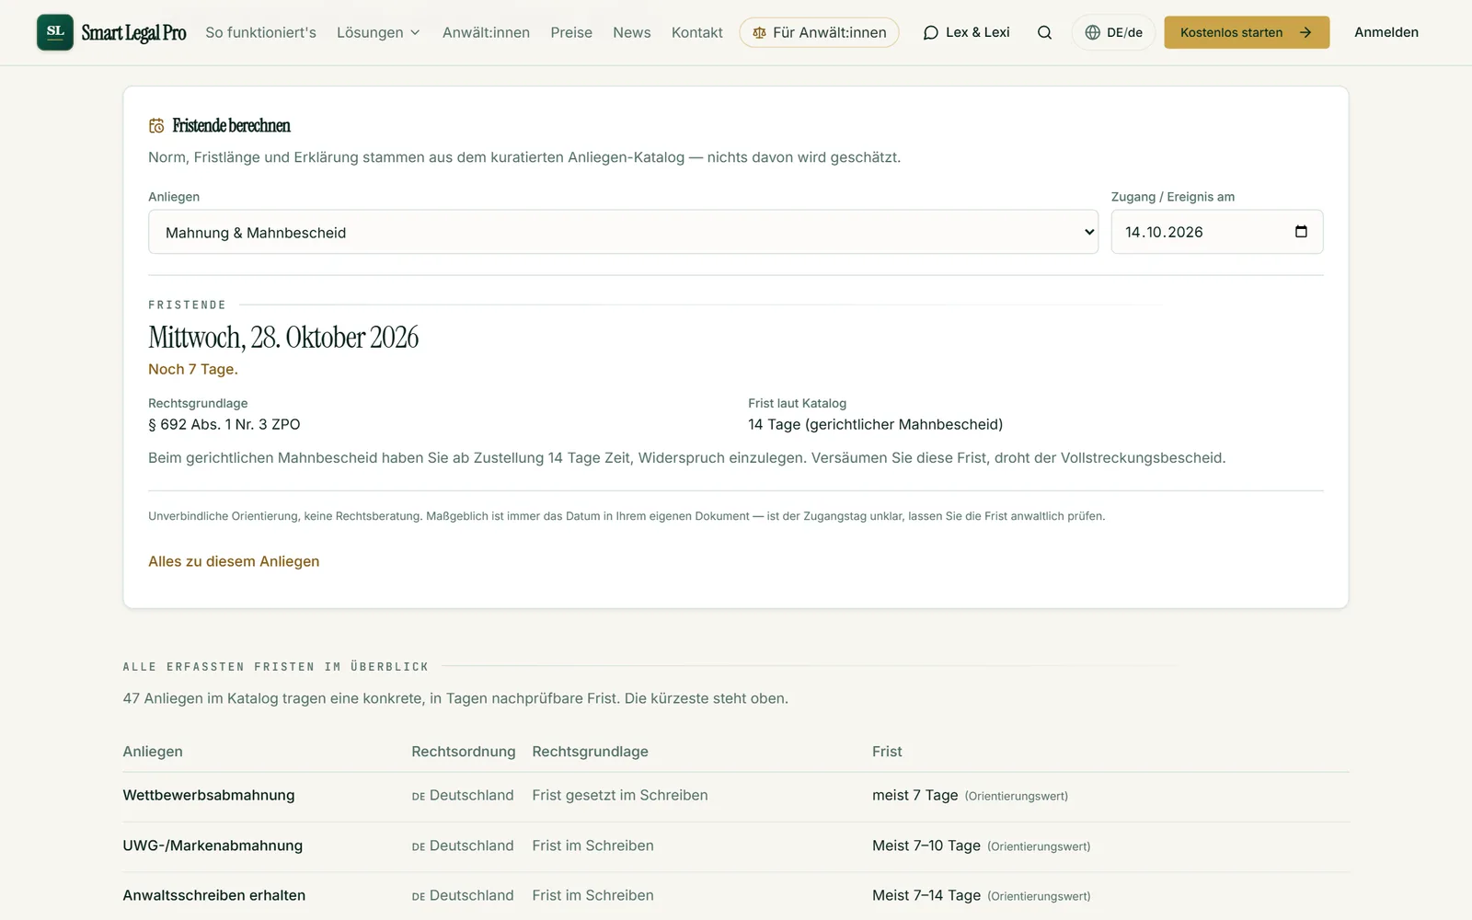Open the Anliegen dropdown Mahnung & Mahnbescheid
The width and height of the screenshot is (1472, 920).
coord(623,232)
